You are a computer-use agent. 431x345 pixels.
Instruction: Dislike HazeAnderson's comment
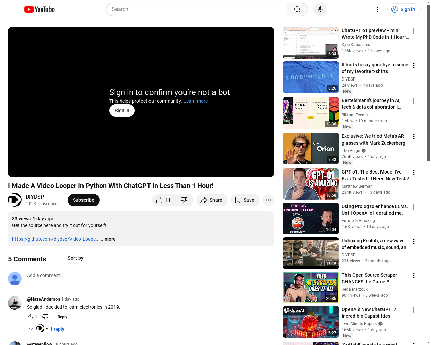click(45, 317)
